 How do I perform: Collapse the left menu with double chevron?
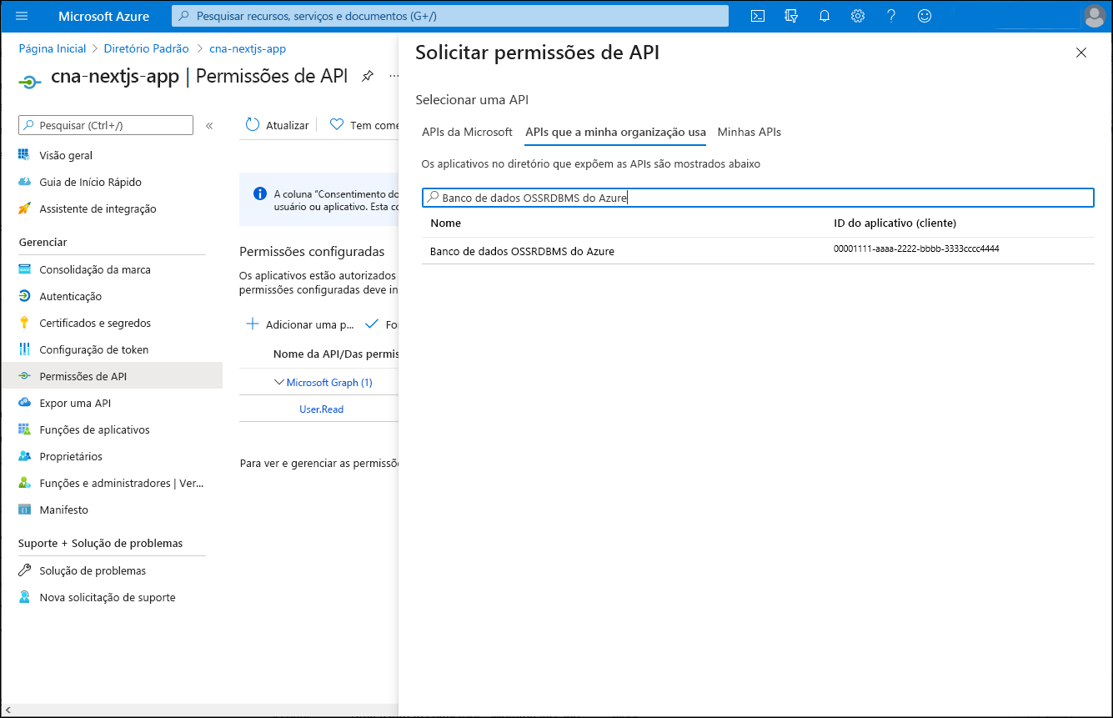pos(209,126)
